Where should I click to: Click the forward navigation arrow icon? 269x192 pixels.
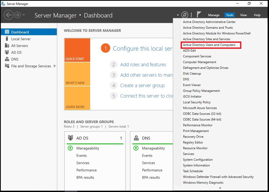[x=17, y=15]
